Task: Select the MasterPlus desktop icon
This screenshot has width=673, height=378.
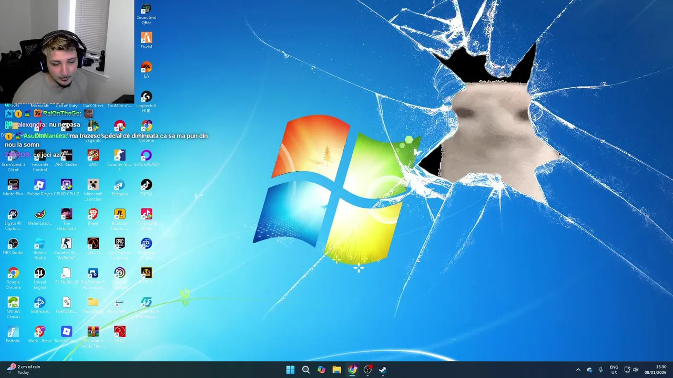Action: (13, 187)
